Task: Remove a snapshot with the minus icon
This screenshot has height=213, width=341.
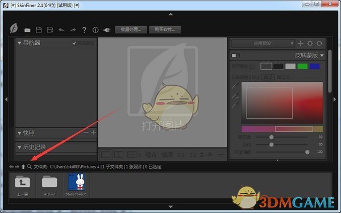Action: point(86,132)
